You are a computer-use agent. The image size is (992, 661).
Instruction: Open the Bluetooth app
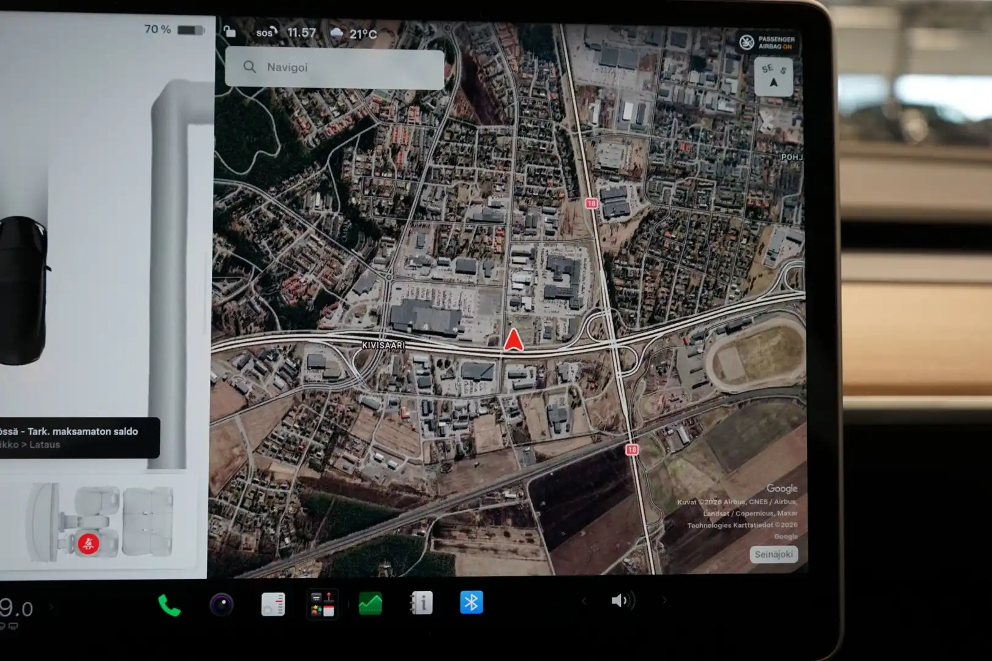tap(471, 602)
